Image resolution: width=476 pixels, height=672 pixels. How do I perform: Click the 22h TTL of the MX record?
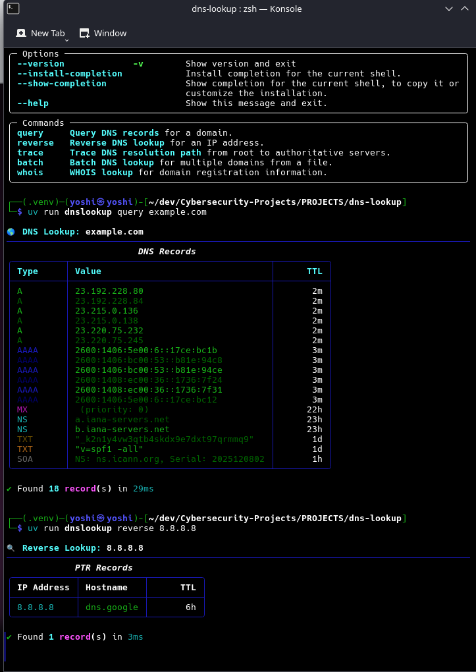pyautogui.click(x=315, y=409)
